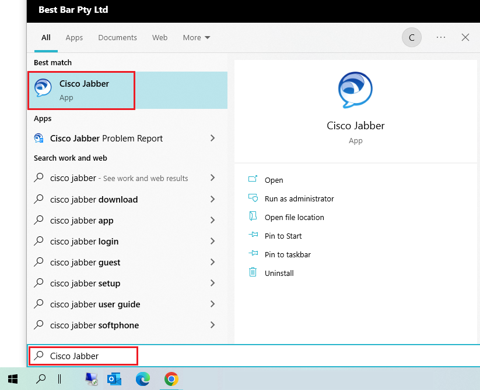Screen dimensions: 480x390
Task: Click the Uninstall trash icon
Action: [253, 272]
